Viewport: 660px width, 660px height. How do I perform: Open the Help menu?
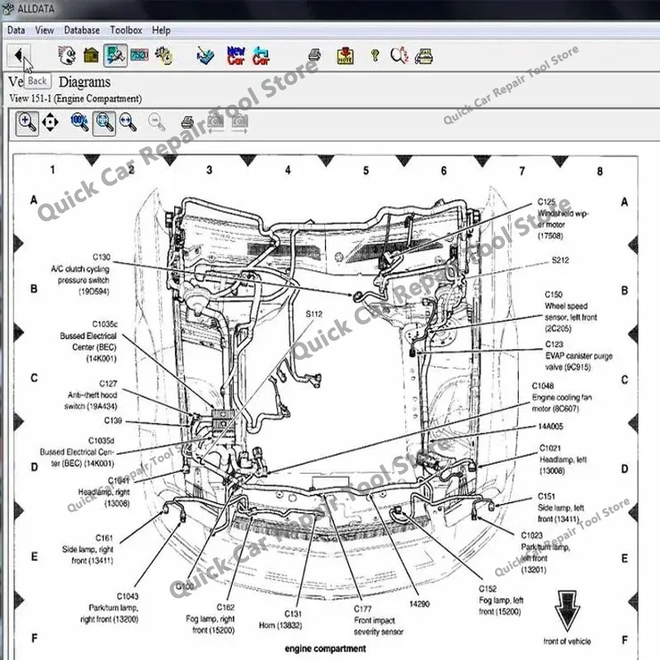161,31
